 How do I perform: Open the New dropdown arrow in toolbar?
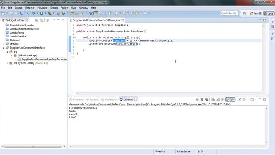[7, 13]
